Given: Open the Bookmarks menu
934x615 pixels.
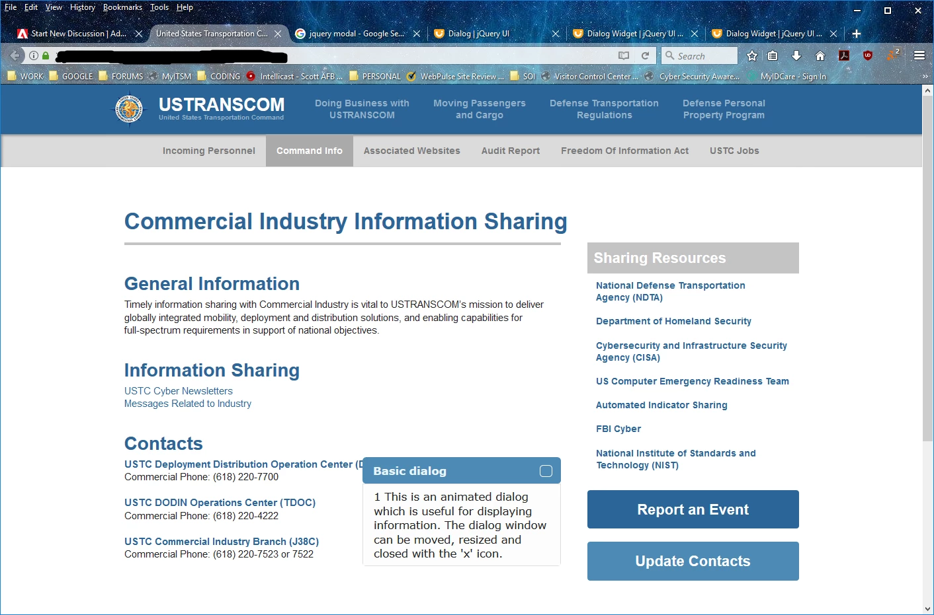Looking at the screenshot, I should 122,7.
